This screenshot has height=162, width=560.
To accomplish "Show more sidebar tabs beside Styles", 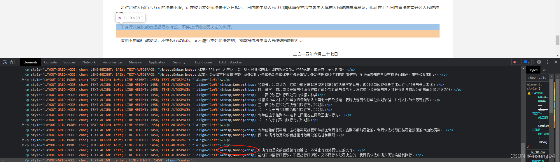I will [x=544, y=70].
